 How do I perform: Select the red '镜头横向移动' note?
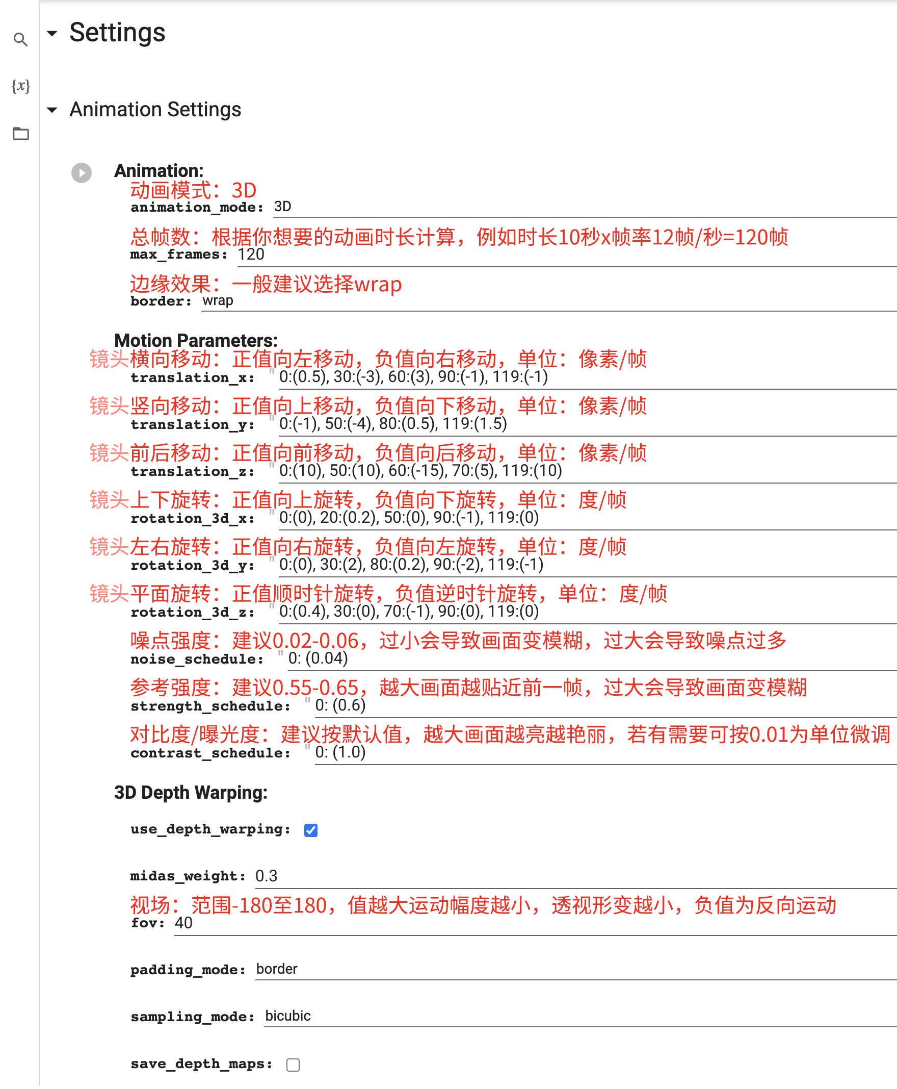pos(368,360)
